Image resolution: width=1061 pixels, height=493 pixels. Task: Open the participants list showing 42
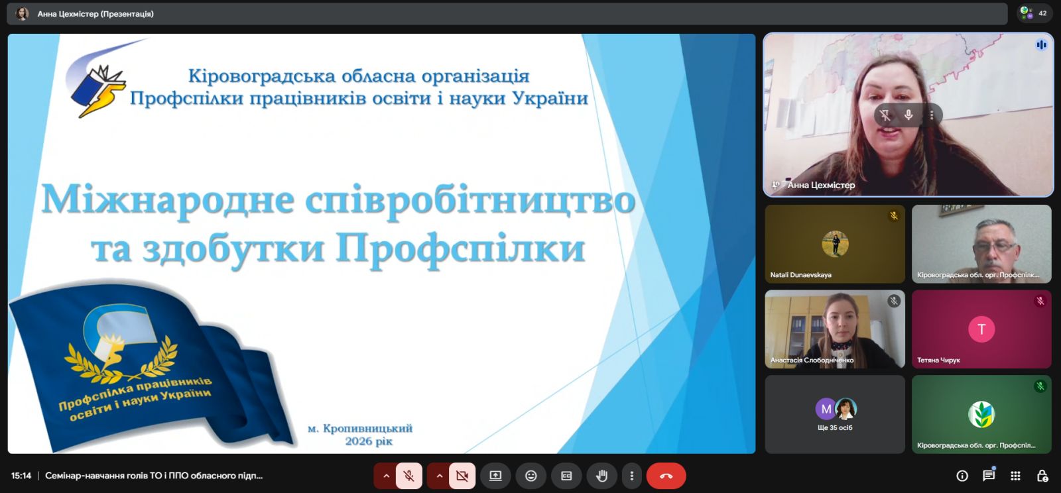1034,13
